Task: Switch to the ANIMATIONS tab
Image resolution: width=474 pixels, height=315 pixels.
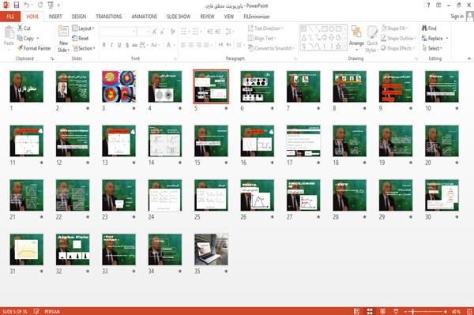Action: [x=145, y=17]
